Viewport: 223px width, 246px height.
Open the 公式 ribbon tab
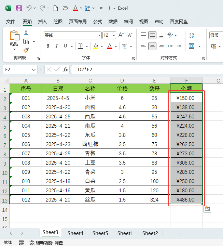coord(97,22)
